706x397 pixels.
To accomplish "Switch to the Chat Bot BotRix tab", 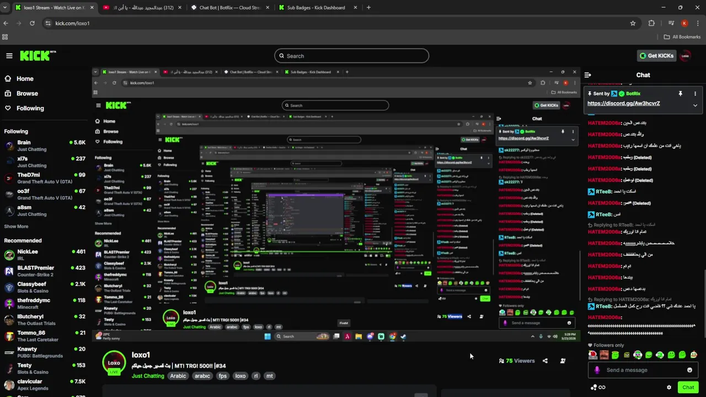I will 231,8.
